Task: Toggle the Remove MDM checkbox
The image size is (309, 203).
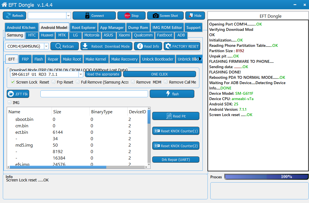Action: pyautogui.click(x=133, y=82)
